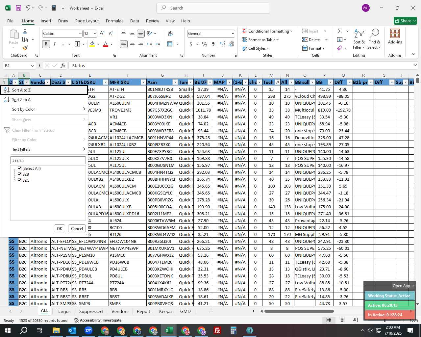Open FileZilla from the taskbar
421x337 pixels.
pyautogui.click(x=217, y=330)
